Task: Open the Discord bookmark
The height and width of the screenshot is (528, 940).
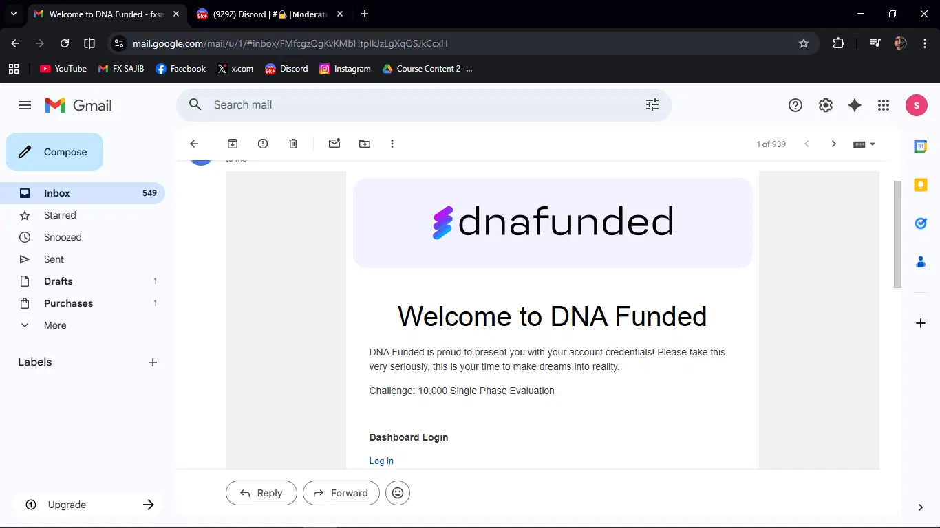Action: pos(286,69)
